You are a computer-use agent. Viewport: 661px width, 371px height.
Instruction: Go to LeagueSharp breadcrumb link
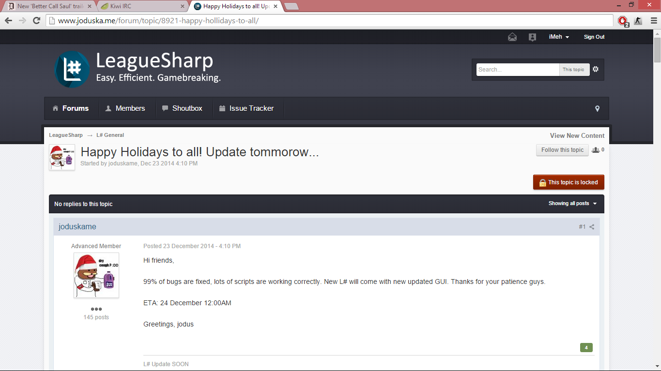(66, 135)
